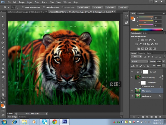
Task: Open the Normal blend mode dropdown
Action: click(x=140, y=61)
